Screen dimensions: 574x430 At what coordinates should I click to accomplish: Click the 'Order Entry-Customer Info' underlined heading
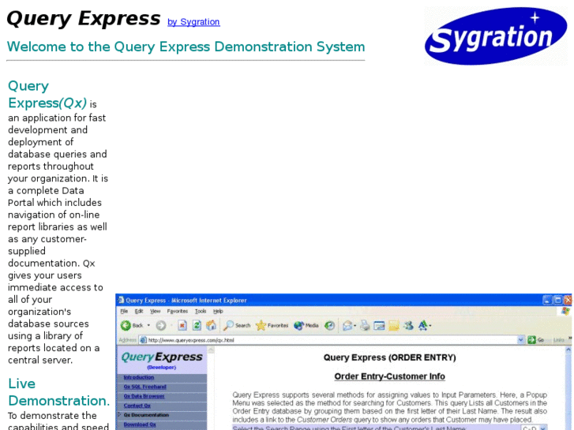[389, 376]
